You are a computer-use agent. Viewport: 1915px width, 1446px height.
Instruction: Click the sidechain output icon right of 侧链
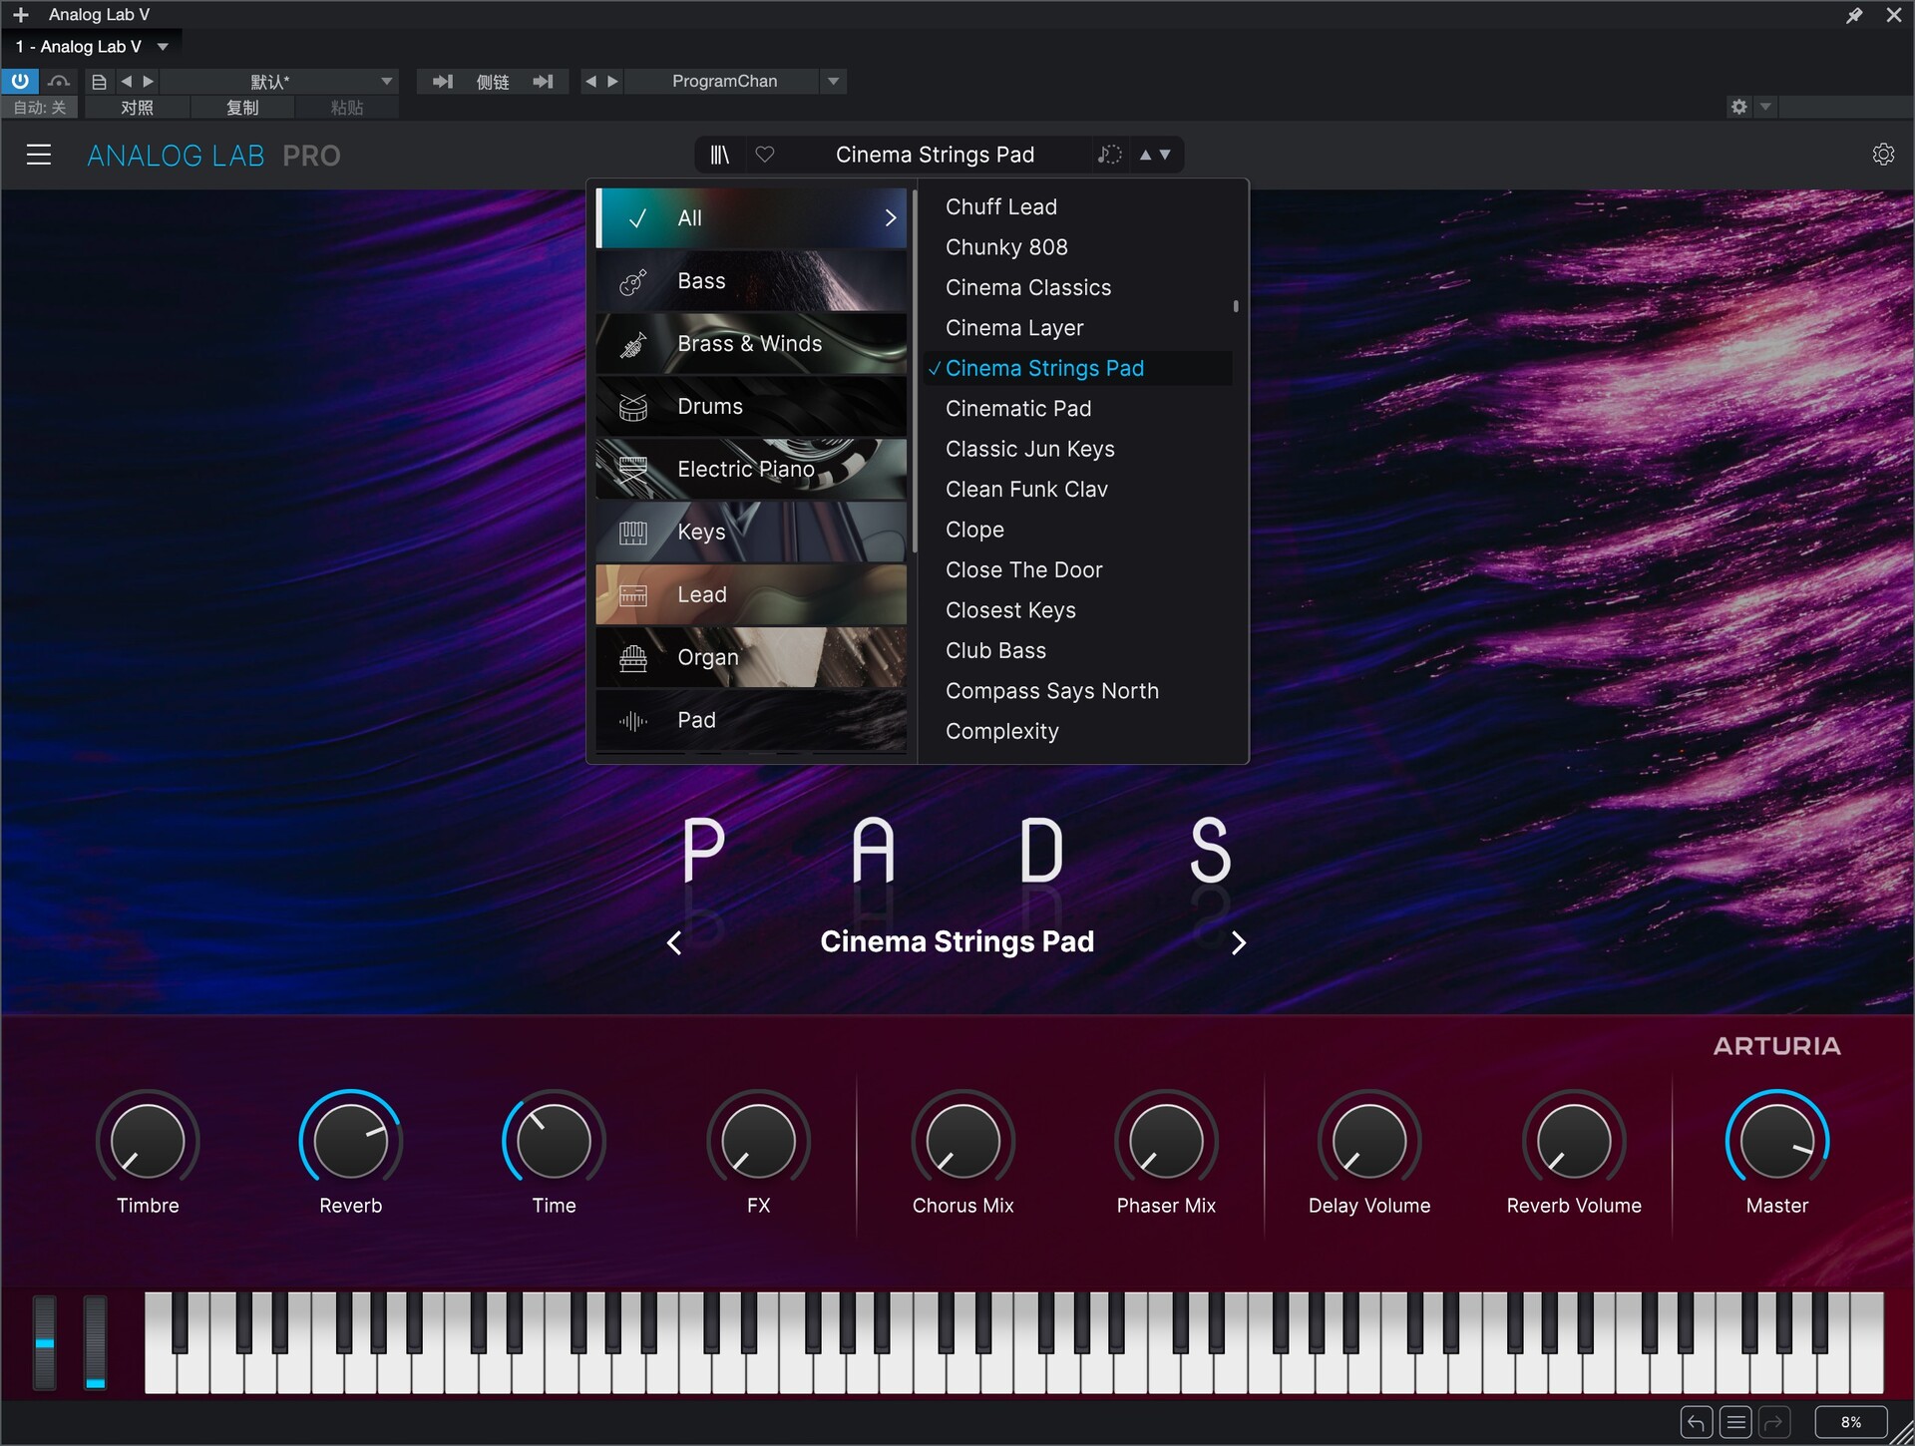click(x=543, y=81)
